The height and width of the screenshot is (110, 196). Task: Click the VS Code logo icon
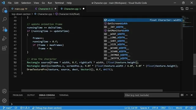(x=3, y=3)
